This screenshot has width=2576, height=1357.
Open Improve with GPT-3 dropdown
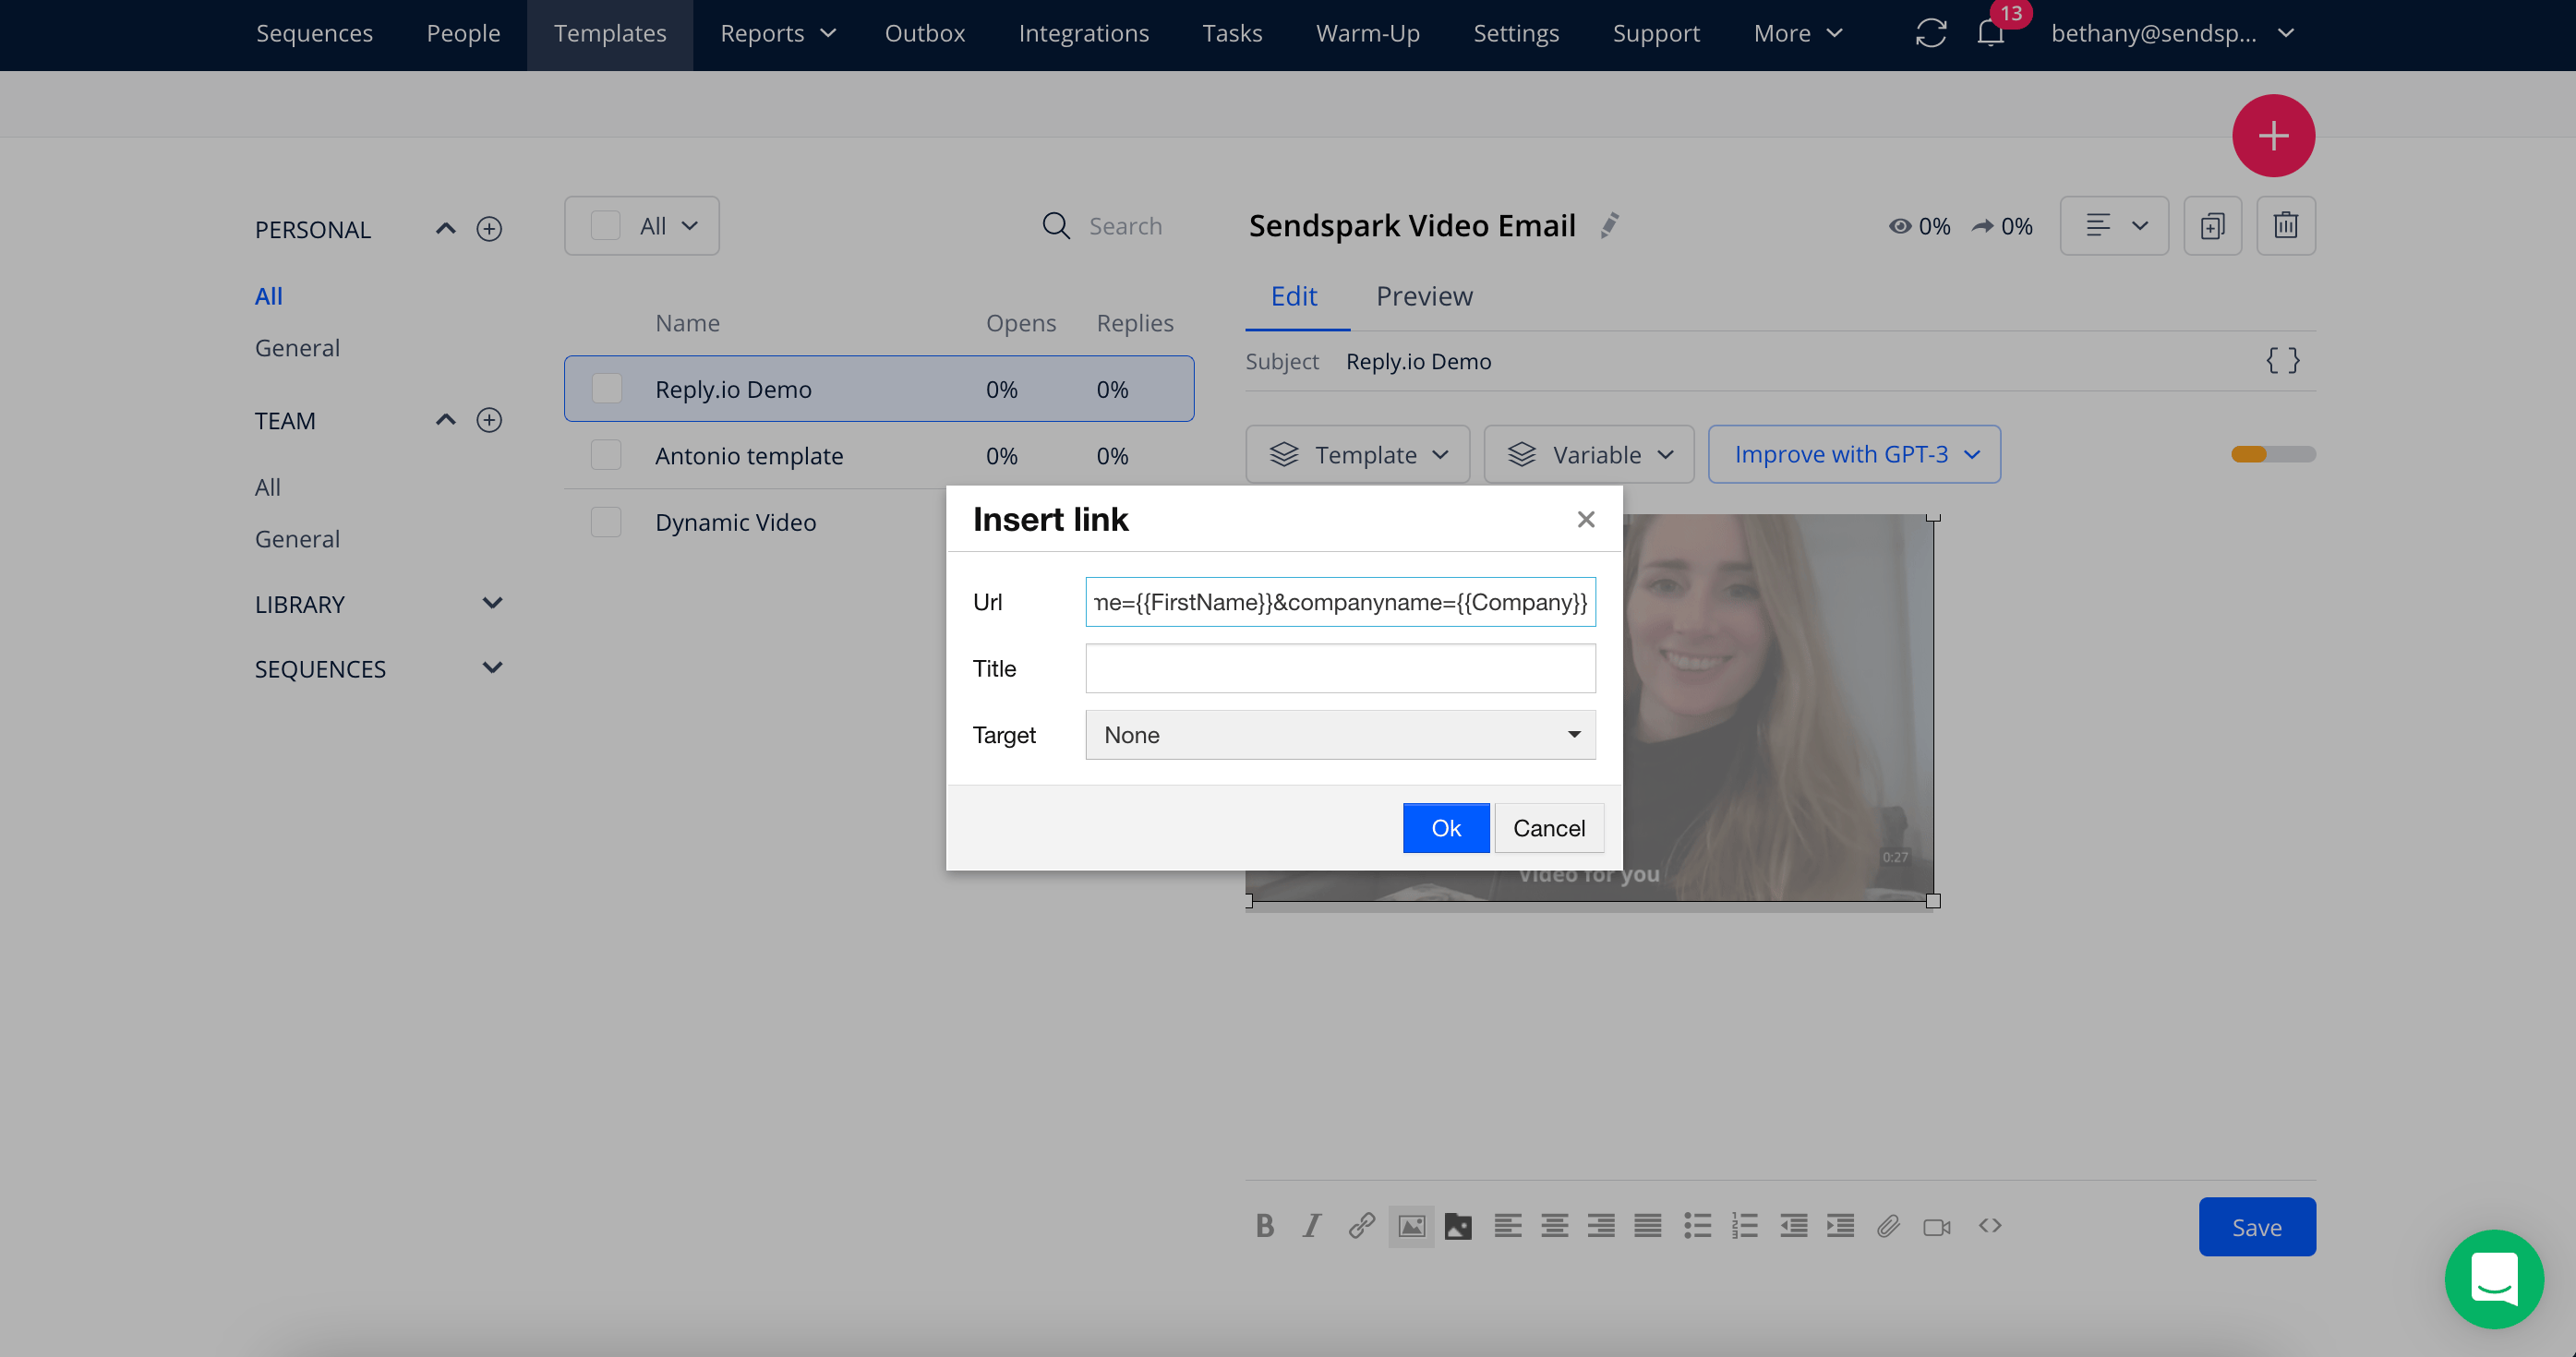1854,454
